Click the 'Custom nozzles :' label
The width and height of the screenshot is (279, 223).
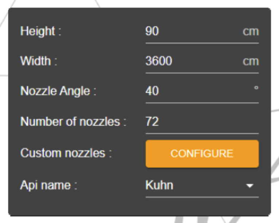coord(66,153)
